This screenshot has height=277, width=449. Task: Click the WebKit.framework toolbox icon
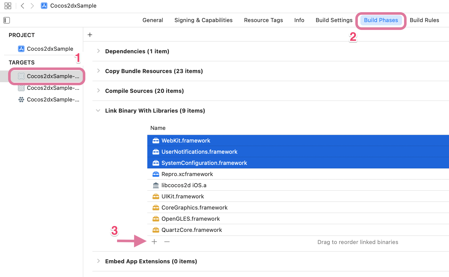pyautogui.click(x=156, y=141)
